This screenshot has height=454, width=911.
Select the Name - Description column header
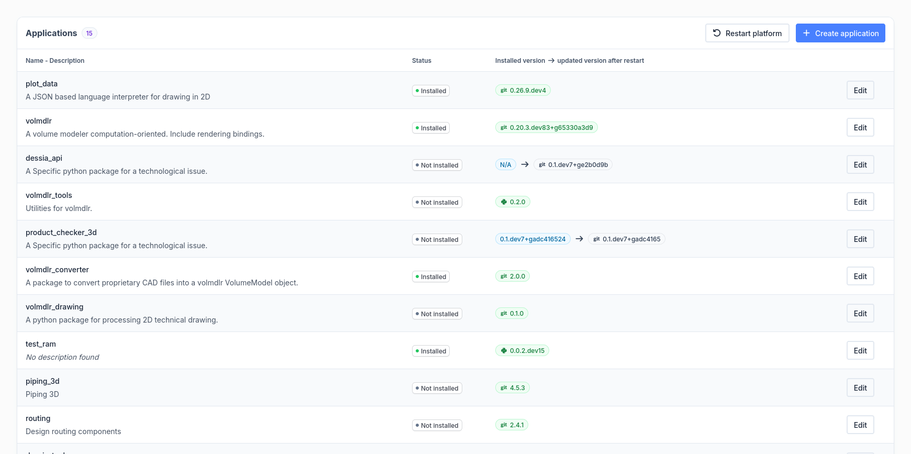(55, 61)
